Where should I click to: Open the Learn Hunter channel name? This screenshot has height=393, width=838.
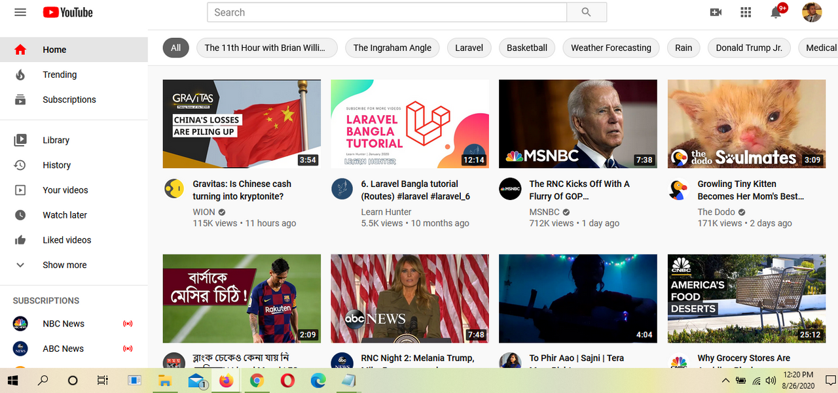[x=386, y=212]
